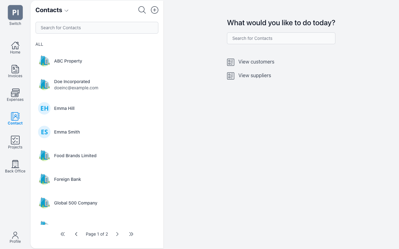Open the Back Office section
Viewport: 399px width, 249px height.
click(x=15, y=167)
